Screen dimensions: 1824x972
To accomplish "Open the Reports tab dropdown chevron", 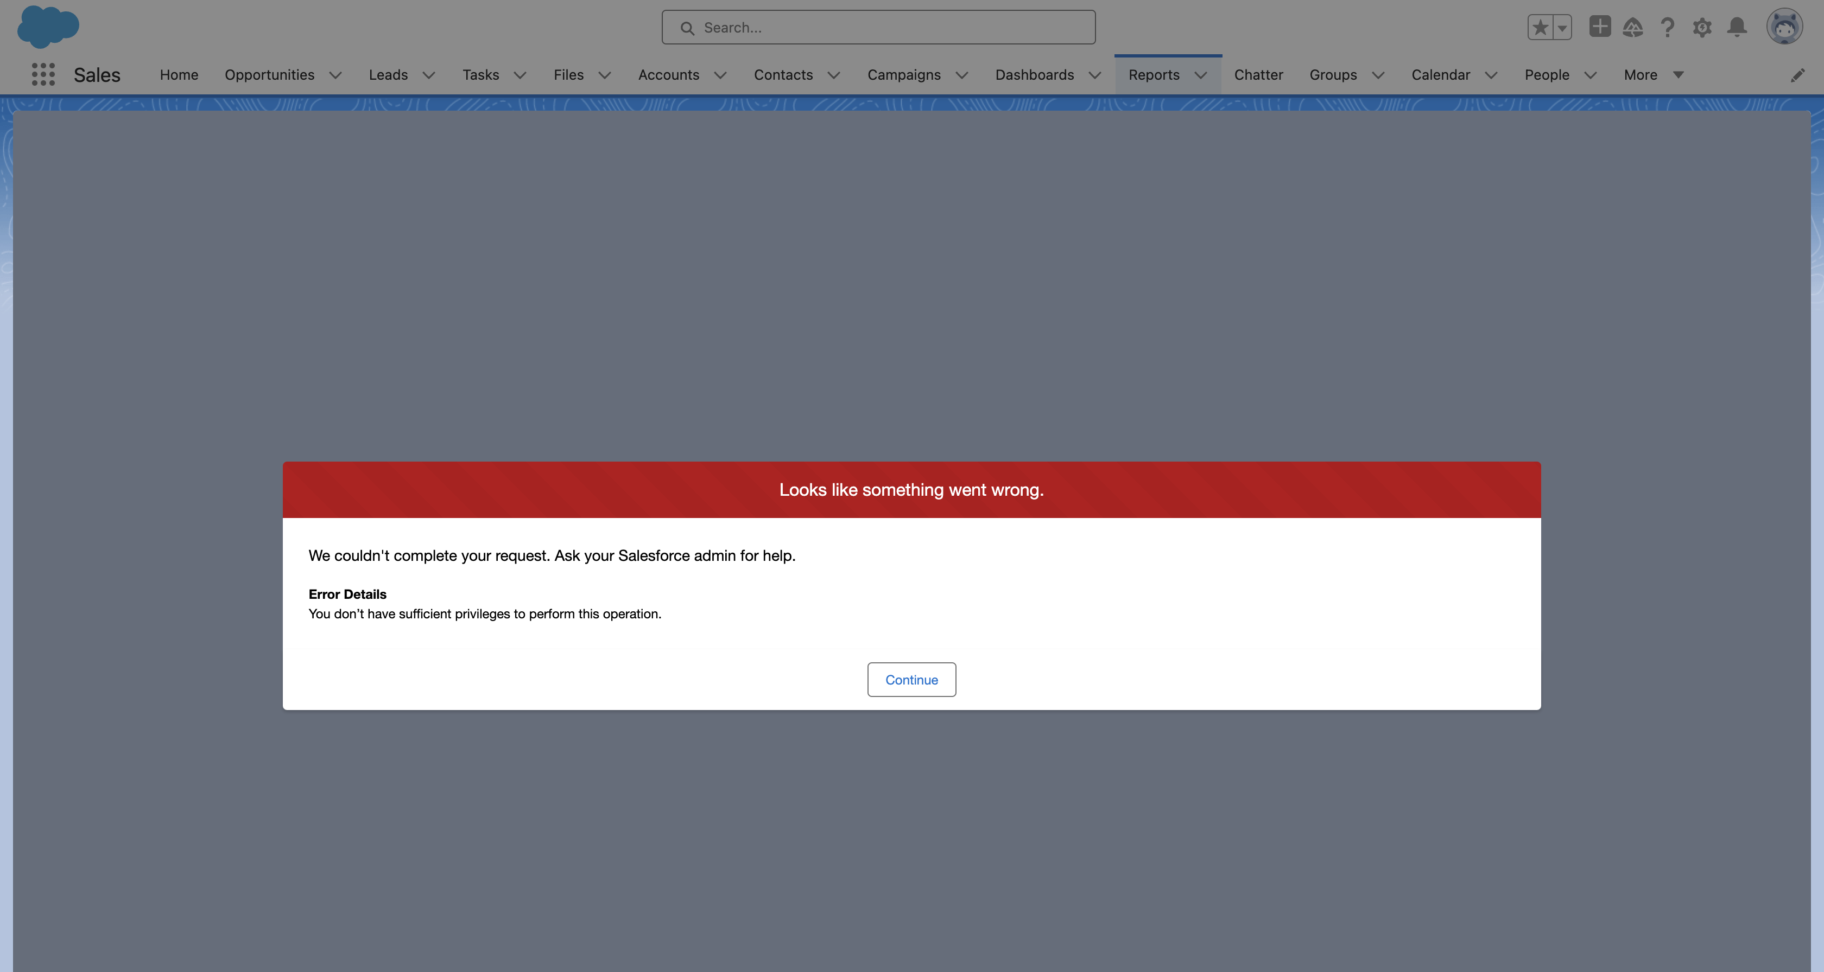I will pos(1201,75).
